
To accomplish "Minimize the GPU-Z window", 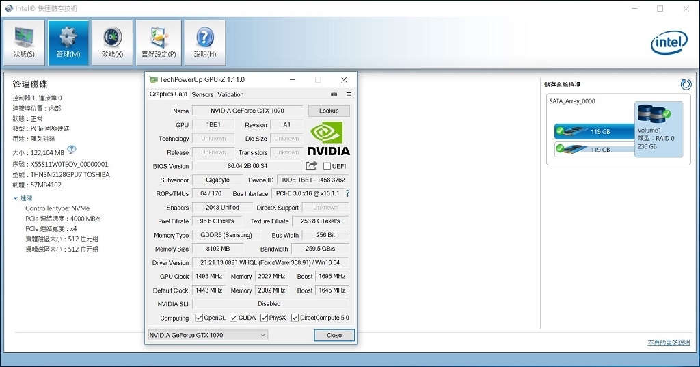I will coord(293,79).
